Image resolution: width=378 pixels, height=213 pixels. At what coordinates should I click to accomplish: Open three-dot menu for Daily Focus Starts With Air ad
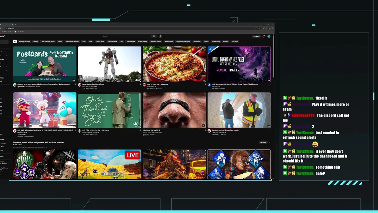(205, 130)
